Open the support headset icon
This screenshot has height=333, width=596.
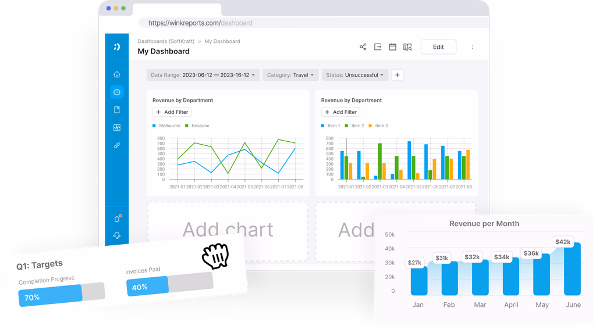click(x=117, y=235)
